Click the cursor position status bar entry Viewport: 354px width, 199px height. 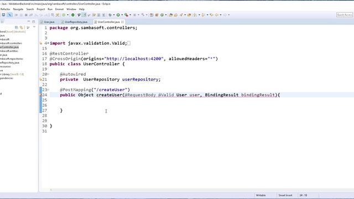point(303,195)
